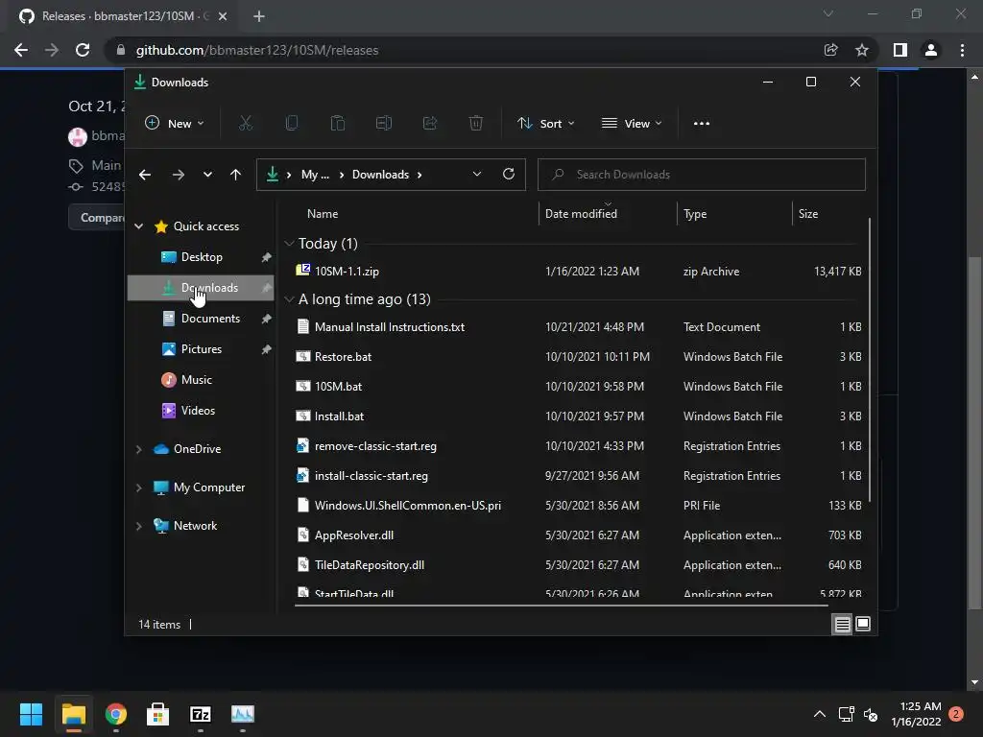The width and height of the screenshot is (983, 737).
Task: Select remove-classic-start.reg file
Action: [x=578, y=446]
